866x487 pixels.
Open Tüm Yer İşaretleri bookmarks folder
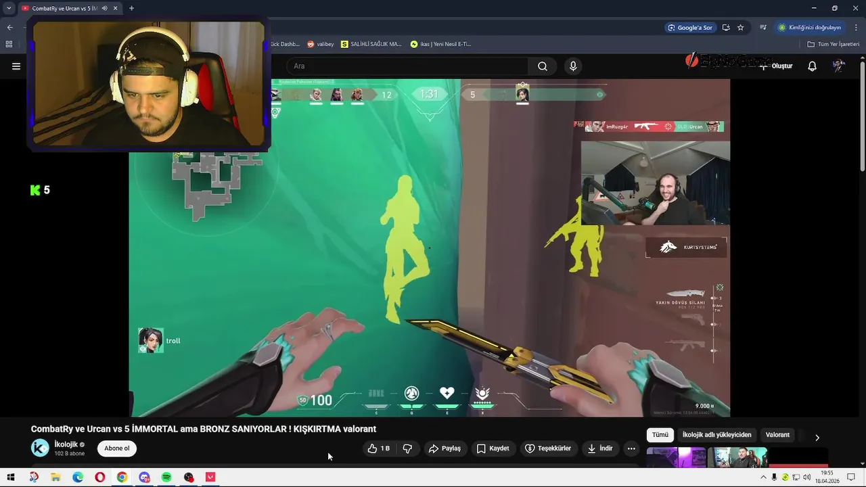[833, 44]
